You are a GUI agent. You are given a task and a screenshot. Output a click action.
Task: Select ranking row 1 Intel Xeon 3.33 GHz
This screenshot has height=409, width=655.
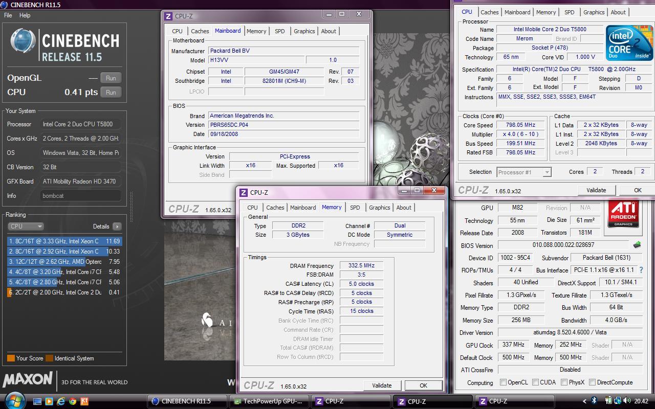[x=64, y=241]
